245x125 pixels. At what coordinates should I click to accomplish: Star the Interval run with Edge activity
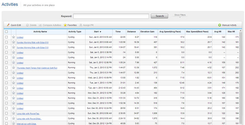click(x=13, y=123)
